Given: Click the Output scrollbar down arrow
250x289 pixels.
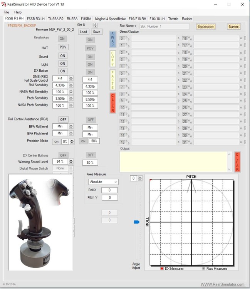Looking at the screenshot, I should click(x=229, y=169).
